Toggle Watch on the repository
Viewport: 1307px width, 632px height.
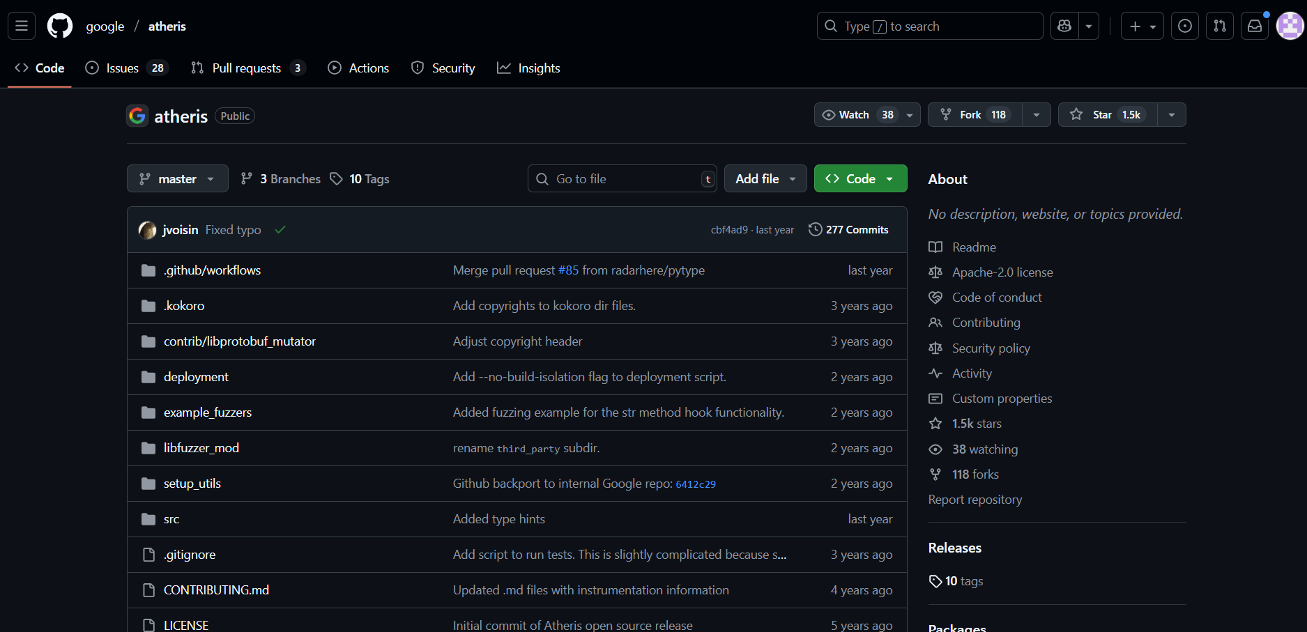tap(867, 115)
